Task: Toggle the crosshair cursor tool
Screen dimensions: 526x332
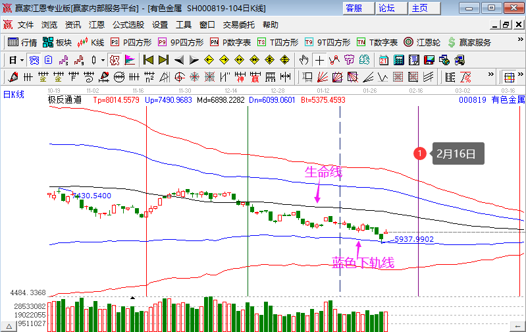Action: click(319, 61)
